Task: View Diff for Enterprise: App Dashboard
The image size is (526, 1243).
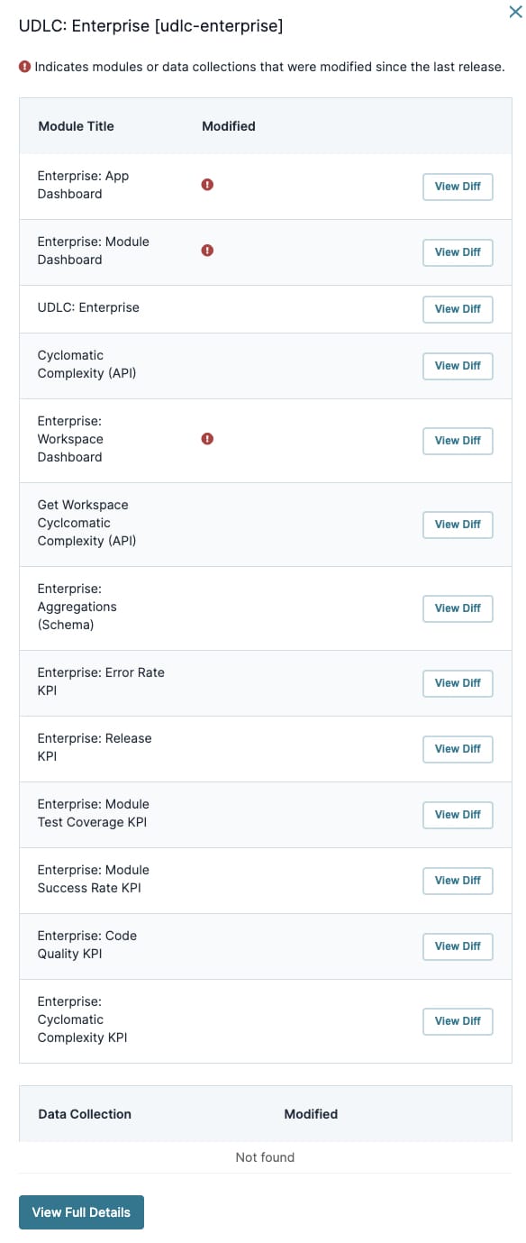Action: click(x=458, y=187)
